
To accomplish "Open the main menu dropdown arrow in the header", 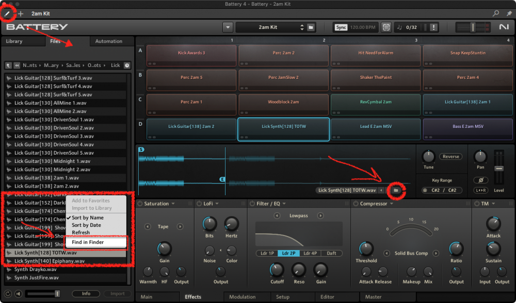I will [x=228, y=27].
